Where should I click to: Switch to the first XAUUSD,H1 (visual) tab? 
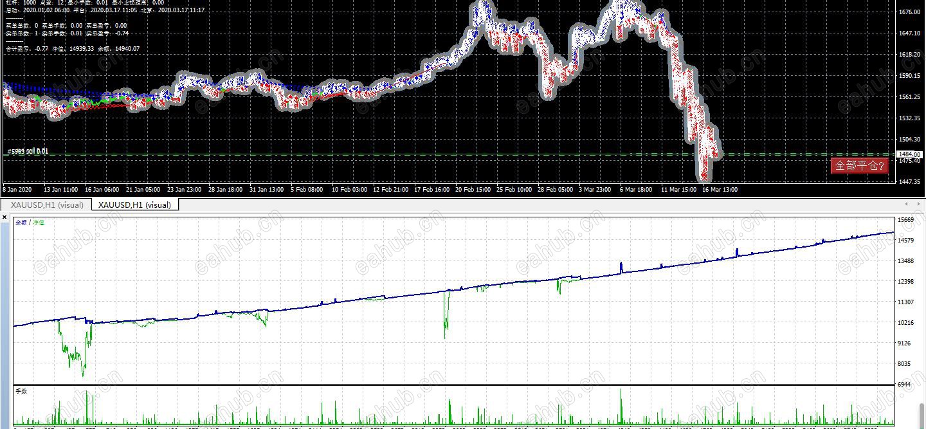point(47,205)
